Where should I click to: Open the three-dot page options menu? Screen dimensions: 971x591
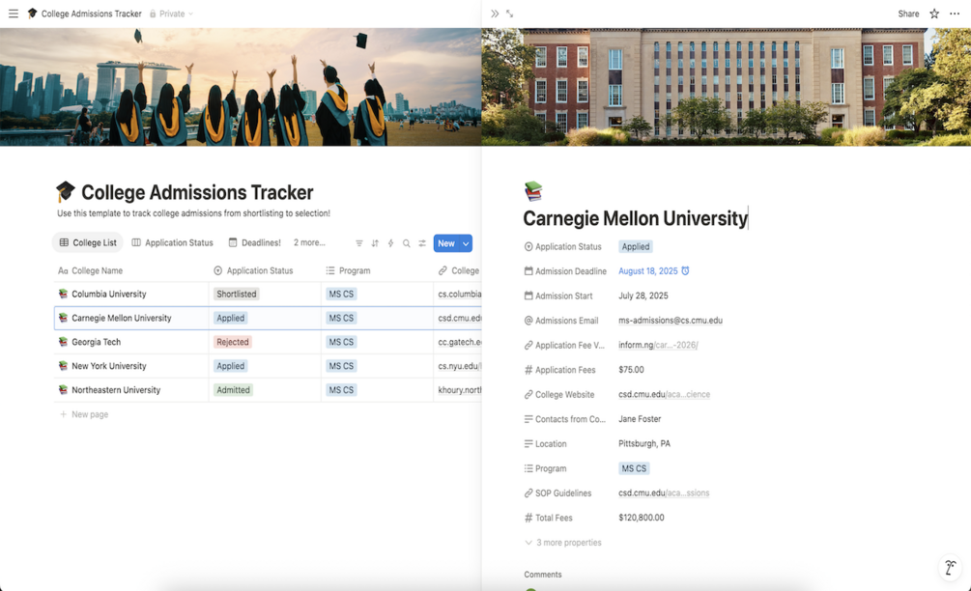(955, 14)
